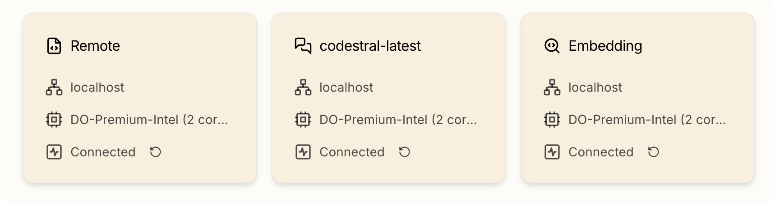
Task: Click the network icon in the Remote card
Action: point(54,87)
